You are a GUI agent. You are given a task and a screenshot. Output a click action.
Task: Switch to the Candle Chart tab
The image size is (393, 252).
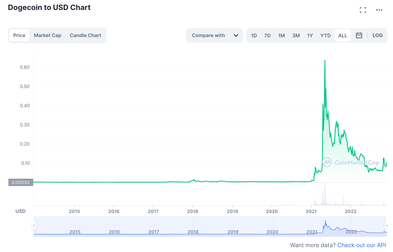tap(85, 36)
